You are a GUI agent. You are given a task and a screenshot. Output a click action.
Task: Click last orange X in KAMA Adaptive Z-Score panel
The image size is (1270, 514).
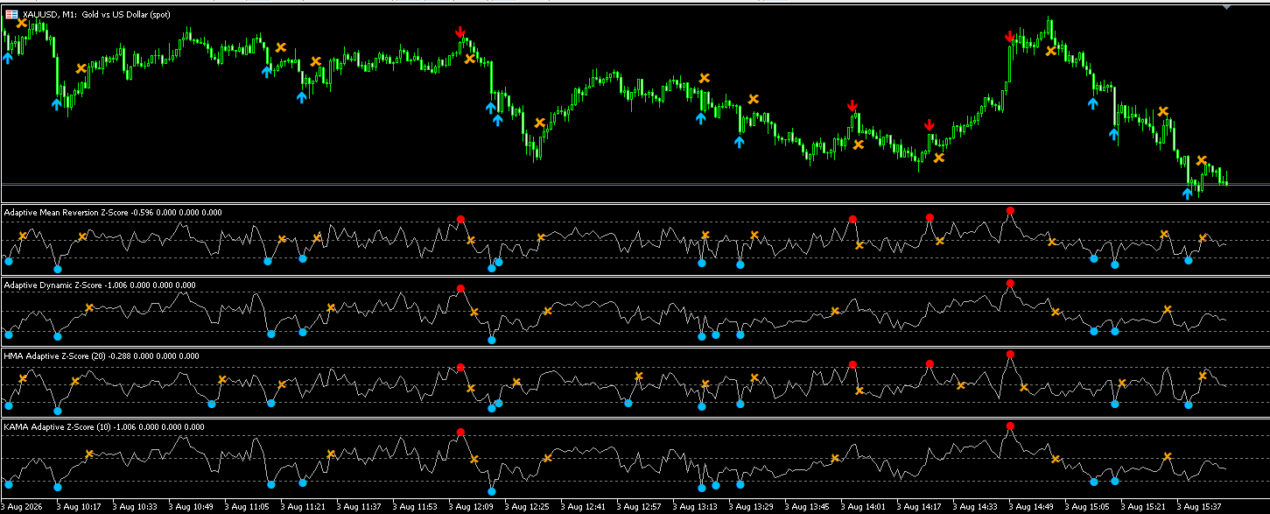pos(1167,456)
